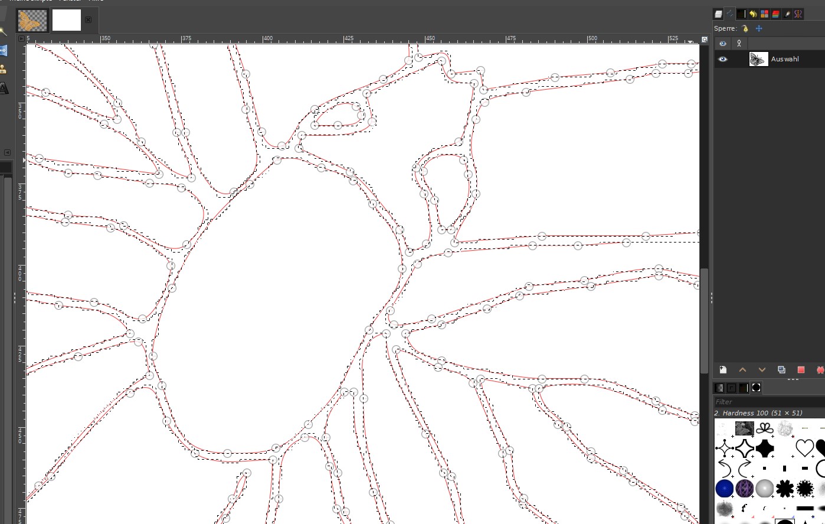Convert selection to path
This screenshot has width=825, height=524.
(x=820, y=370)
